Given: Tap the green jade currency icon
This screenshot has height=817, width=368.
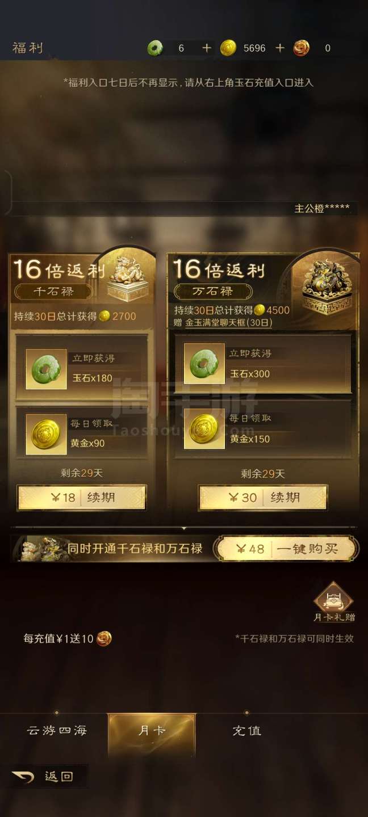Looking at the screenshot, I should pos(155,48).
